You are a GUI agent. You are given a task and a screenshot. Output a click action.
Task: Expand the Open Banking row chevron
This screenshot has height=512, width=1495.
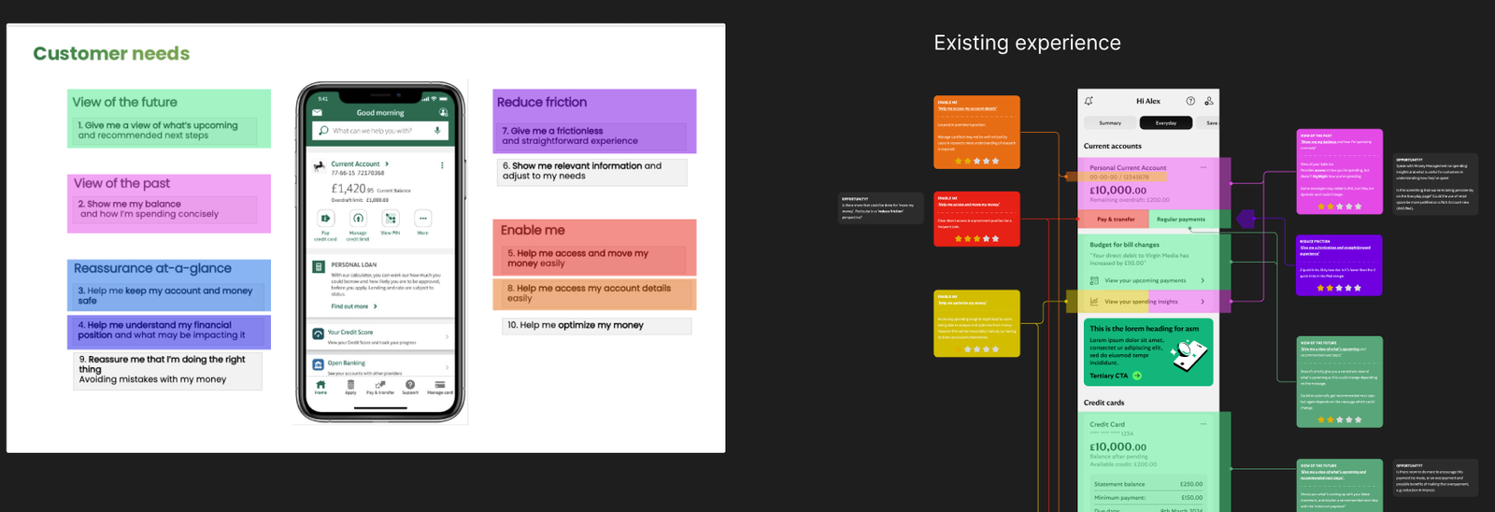tap(448, 367)
